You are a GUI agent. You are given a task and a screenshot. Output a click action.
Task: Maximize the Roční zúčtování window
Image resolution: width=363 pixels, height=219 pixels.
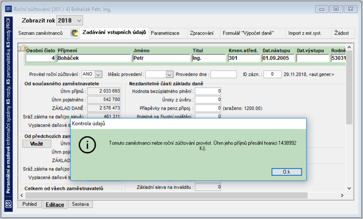tap(336, 9)
